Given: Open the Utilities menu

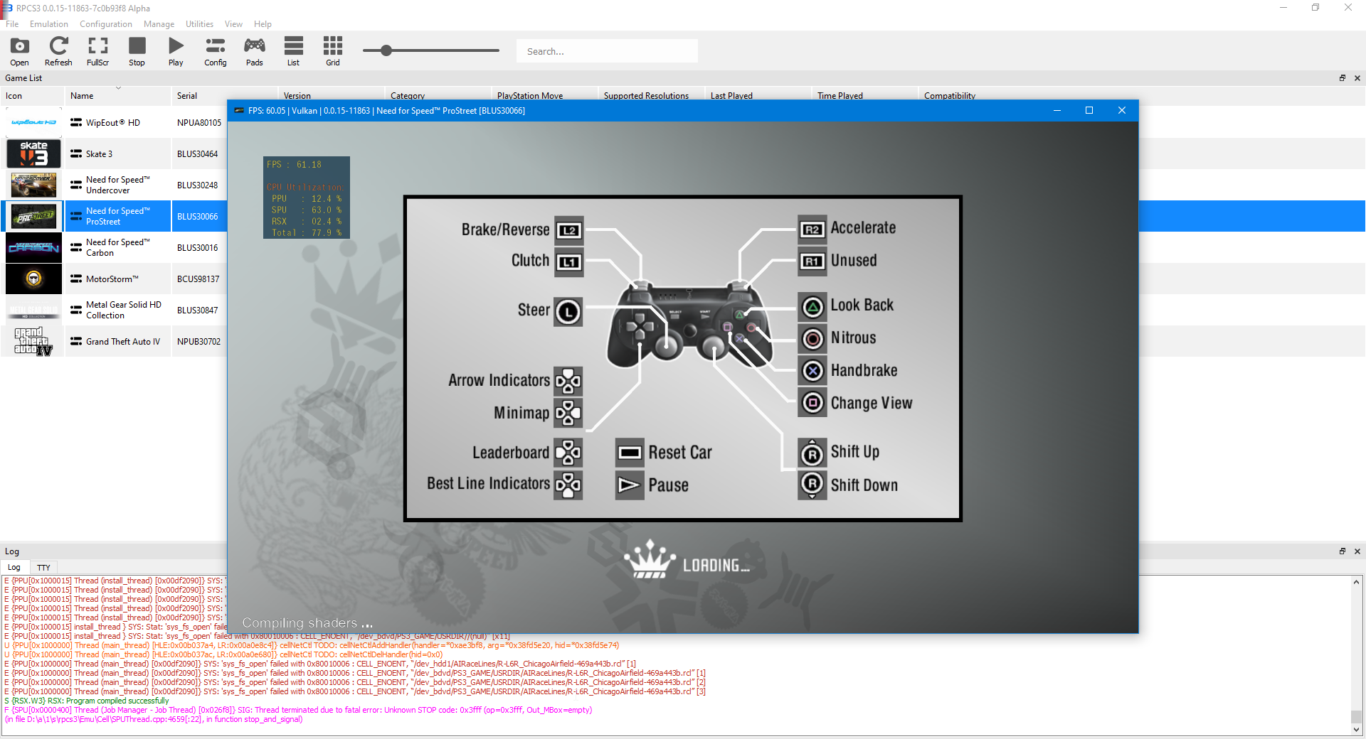Looking at the screenshot, I should click(x=198, y=23).
